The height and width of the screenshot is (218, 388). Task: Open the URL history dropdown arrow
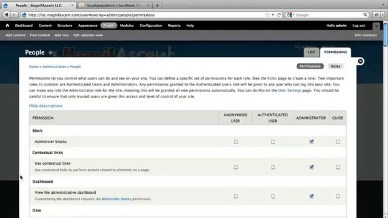[x=273, y=15]
